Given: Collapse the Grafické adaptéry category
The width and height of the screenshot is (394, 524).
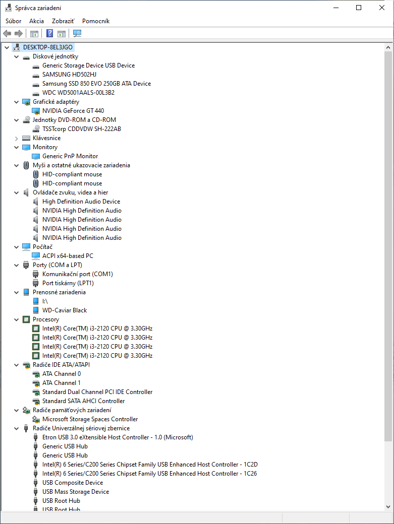Looking at the screenshot, I should point(16,102).
